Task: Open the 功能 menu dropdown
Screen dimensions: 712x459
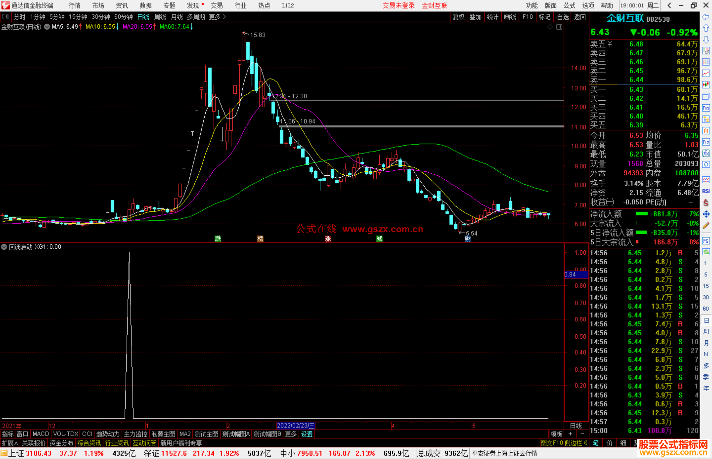Action: (x=532, y=6)
